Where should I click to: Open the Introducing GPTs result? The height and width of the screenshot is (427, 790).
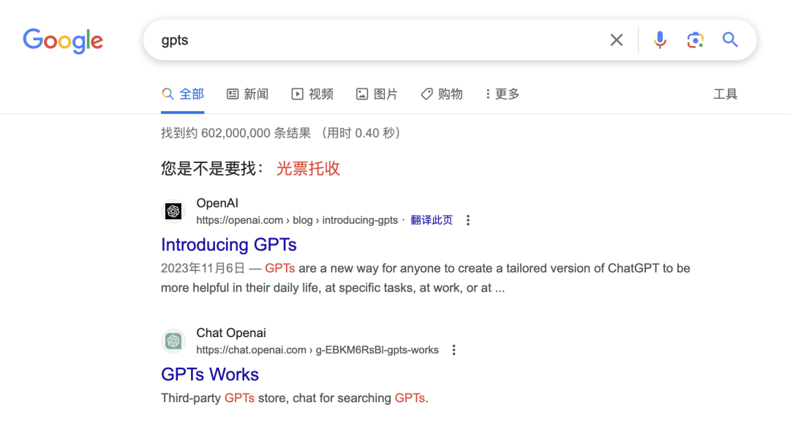pos(229,245)
